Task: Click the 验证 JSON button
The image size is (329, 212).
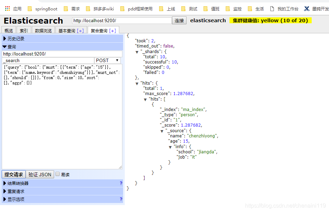Action: coord(40,175)
